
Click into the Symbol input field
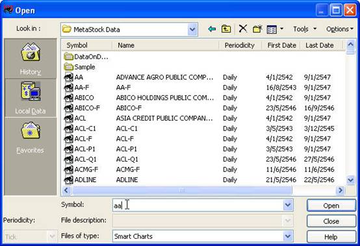tap(198, 205)
